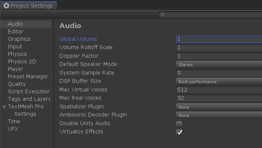Viewport: 262px width, 148px height.
Task: Open the Default Speaker Mode dropdown
Action: pos(219,64)
